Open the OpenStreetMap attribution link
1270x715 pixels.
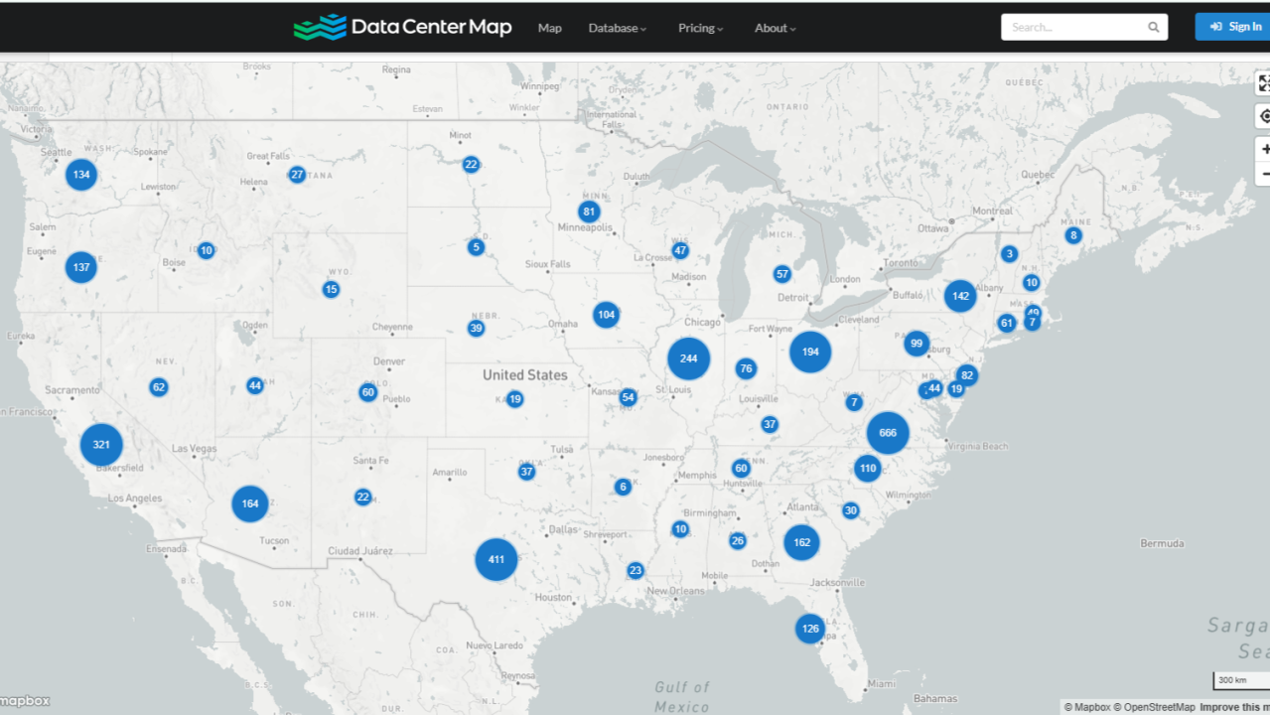point(1159,707)
